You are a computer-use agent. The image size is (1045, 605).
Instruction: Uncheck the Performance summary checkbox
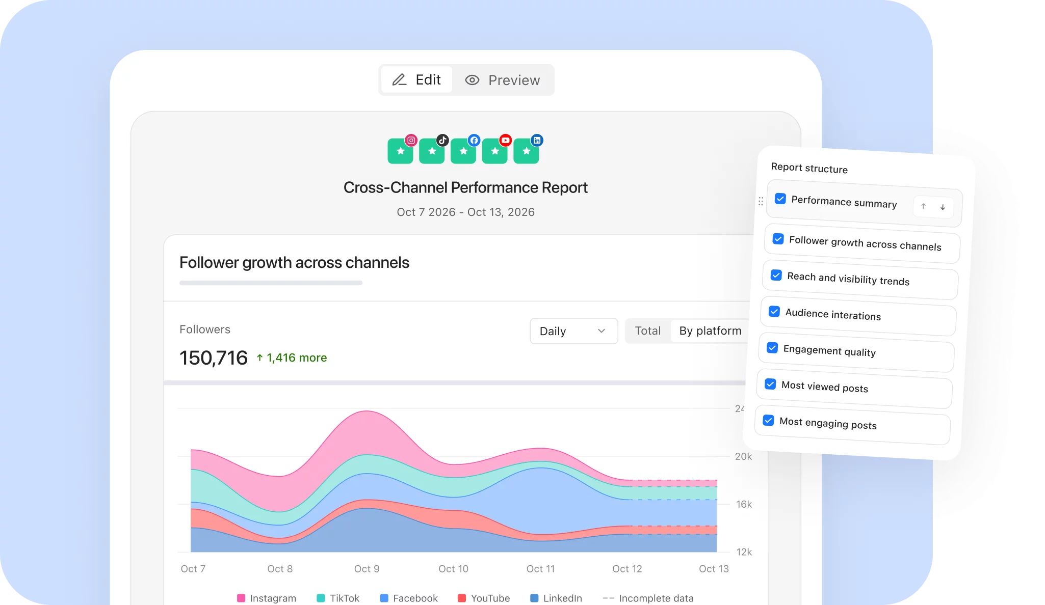780,199
